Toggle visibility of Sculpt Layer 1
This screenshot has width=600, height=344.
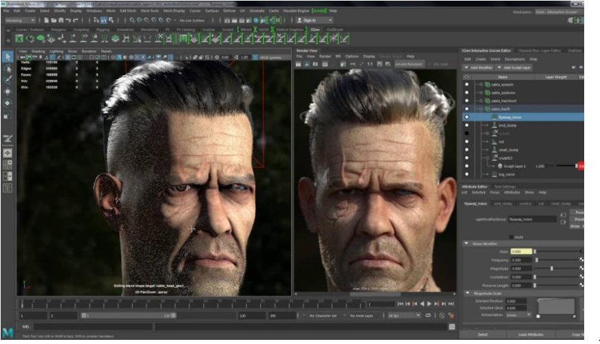click(x=467, y=166)
